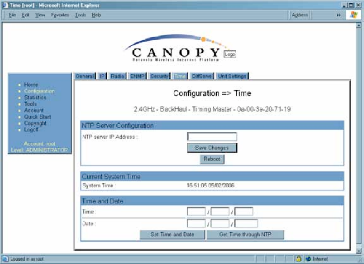
Task: Click the 'Logged in as root' status text
Action: [27, 259]
